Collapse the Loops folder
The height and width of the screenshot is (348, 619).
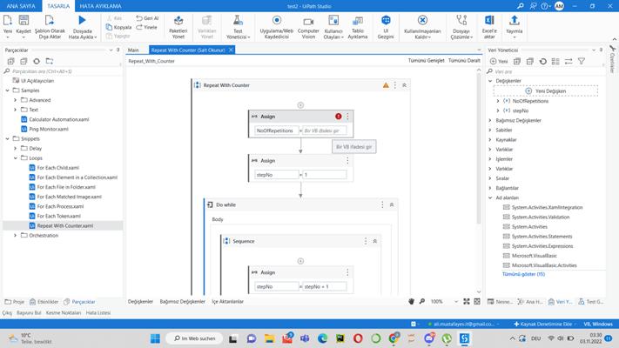pos(16,158)
